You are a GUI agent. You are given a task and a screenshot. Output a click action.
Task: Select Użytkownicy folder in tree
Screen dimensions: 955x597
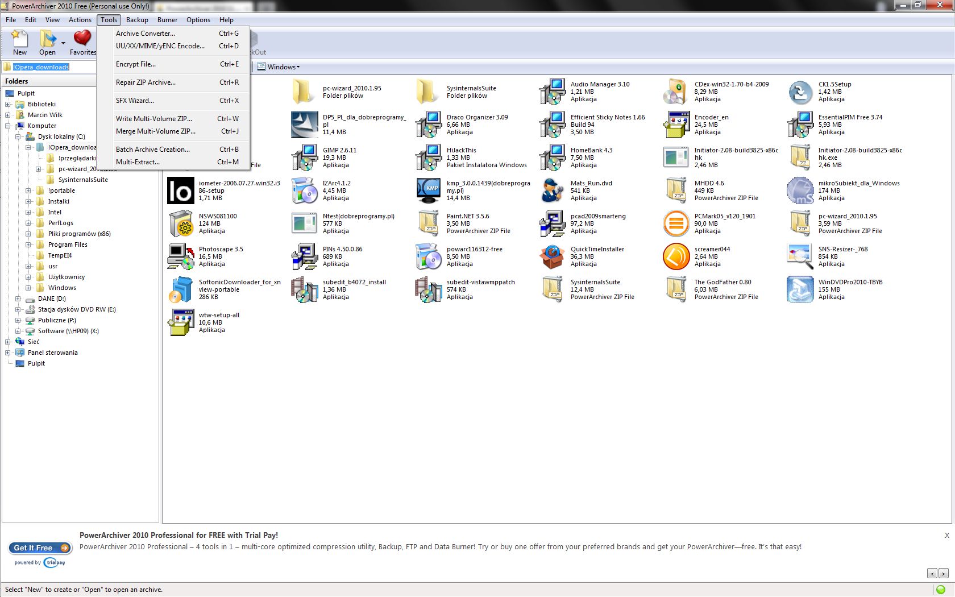[x=67, y=277]
